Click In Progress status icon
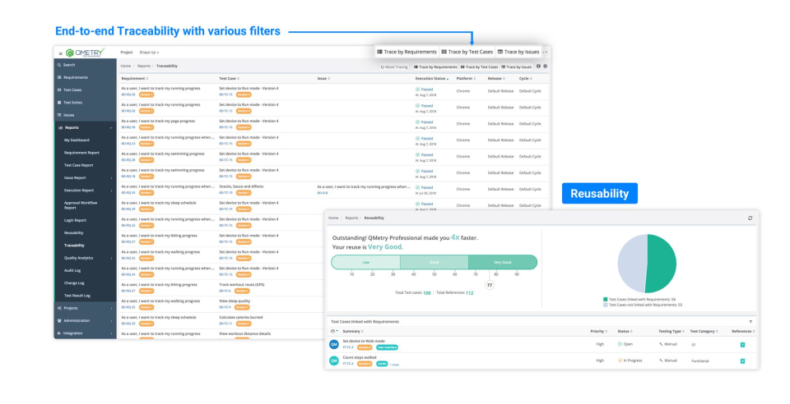This screenshot has height=404, width=790. (620, 360)
